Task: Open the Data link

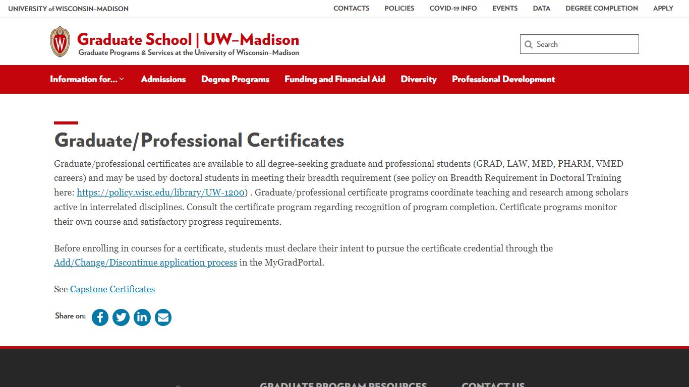Action: [x=542, y=9]
